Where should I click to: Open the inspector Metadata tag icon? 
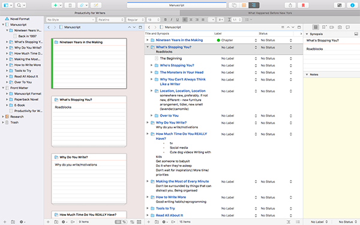[x=332, y=27]
